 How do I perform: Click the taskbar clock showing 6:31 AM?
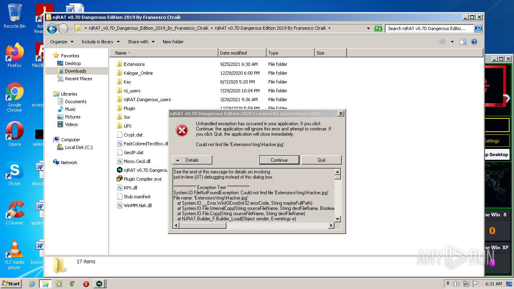493,284
